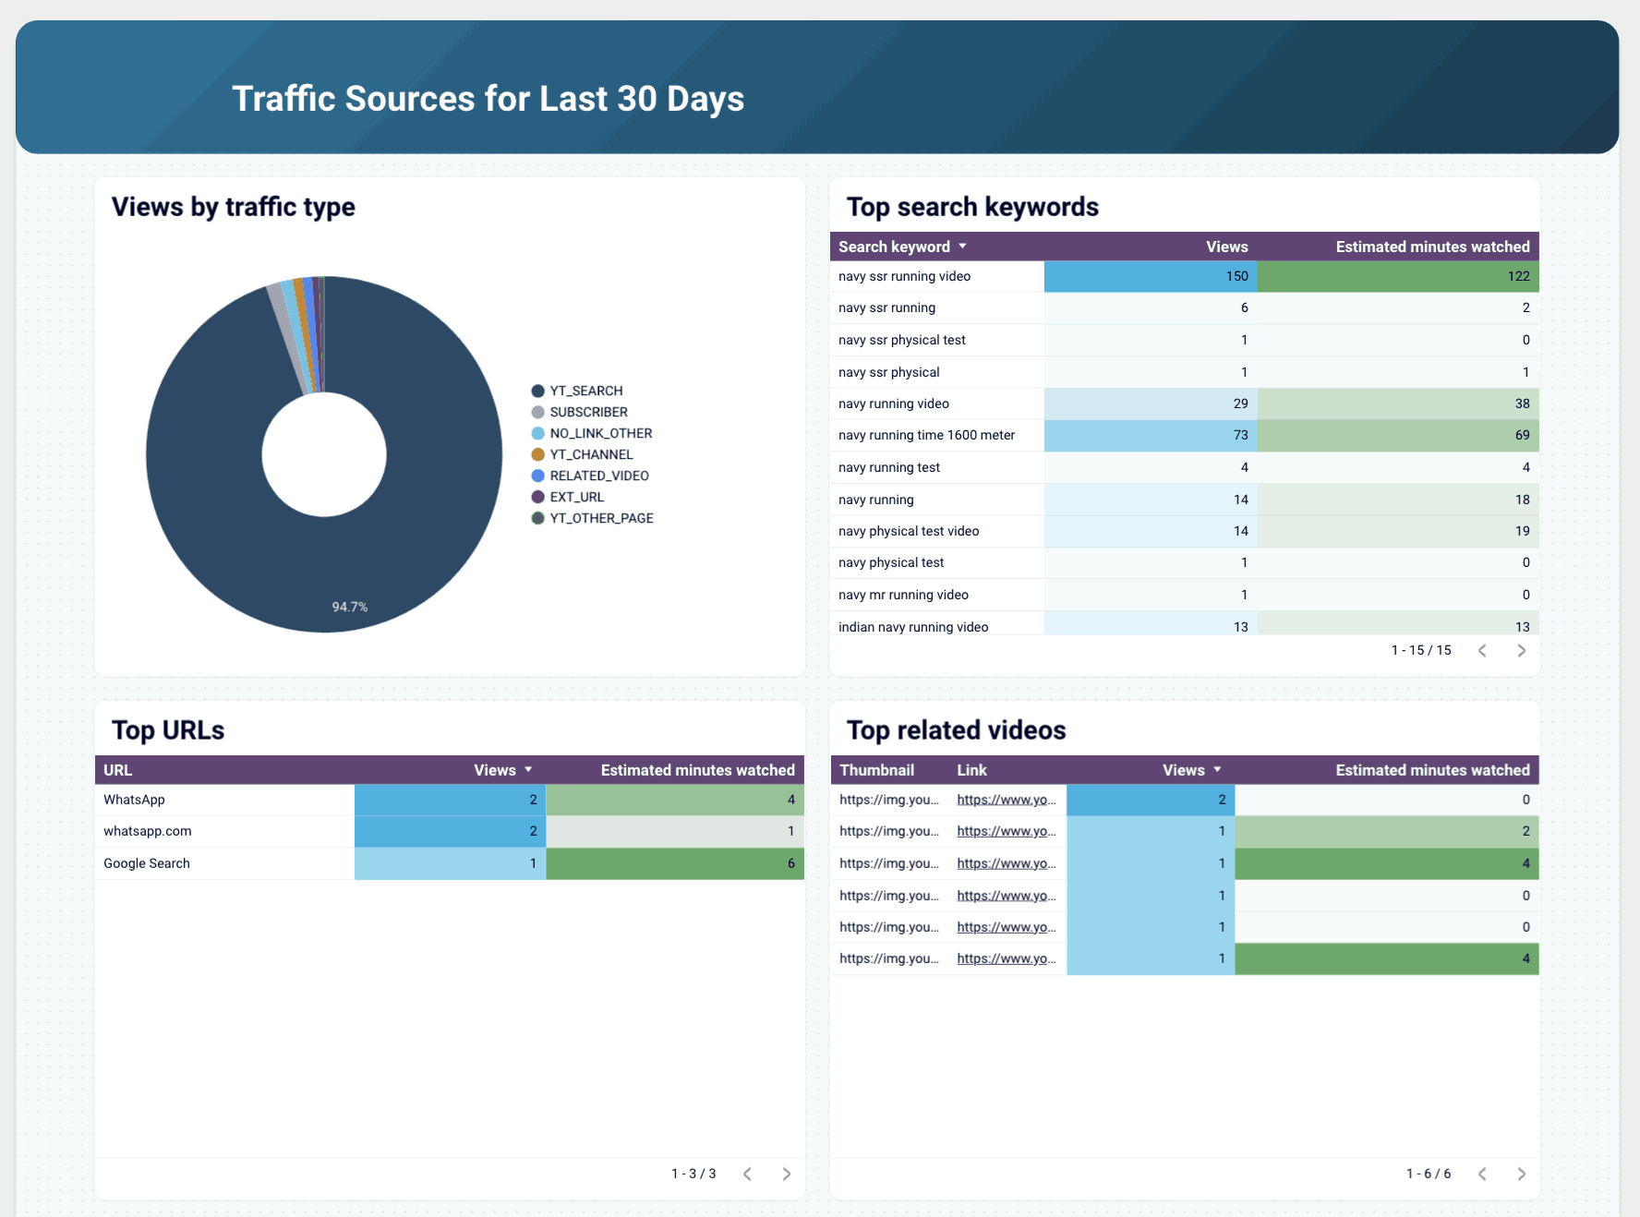Viewport: 1640px width, 1217px height.
Task: Go to previous page in Top related videos
Action: 1482,1174
